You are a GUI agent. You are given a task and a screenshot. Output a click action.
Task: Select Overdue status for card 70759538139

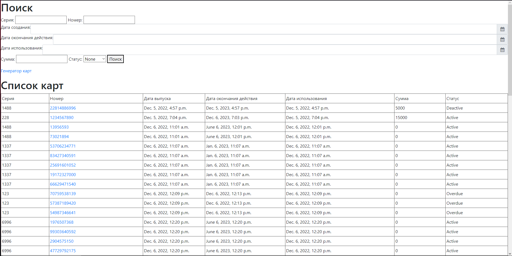pos(476,194)
